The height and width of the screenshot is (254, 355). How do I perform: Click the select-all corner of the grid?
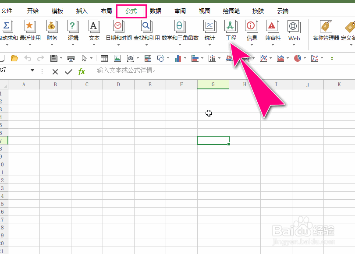4,85
